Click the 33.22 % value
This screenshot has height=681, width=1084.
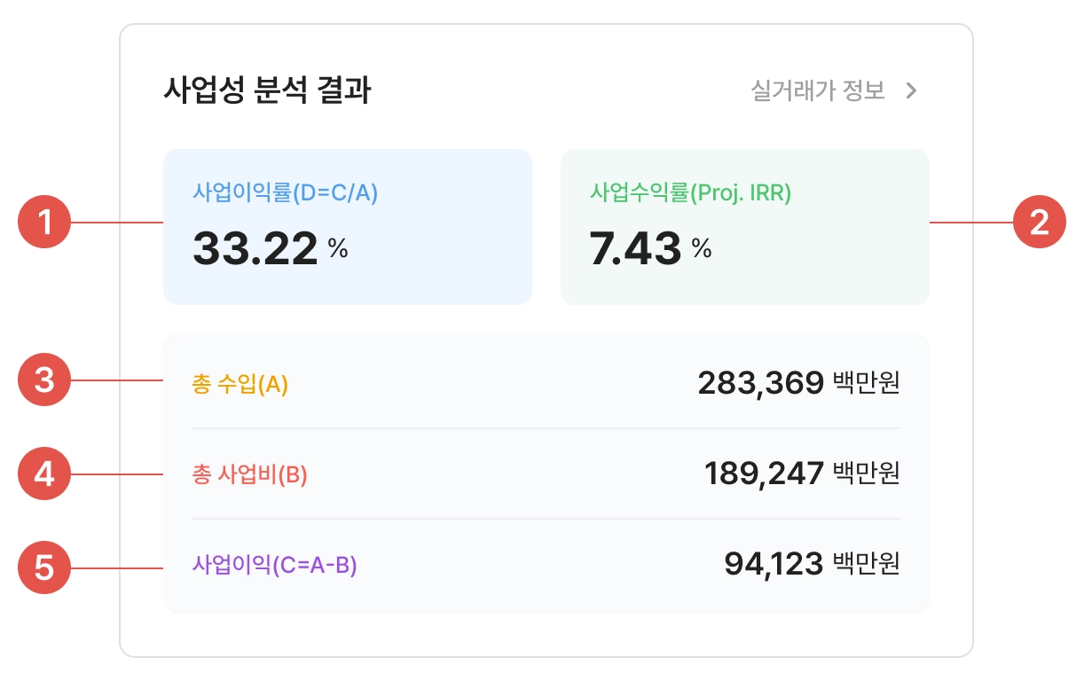(x=270, y=249)
